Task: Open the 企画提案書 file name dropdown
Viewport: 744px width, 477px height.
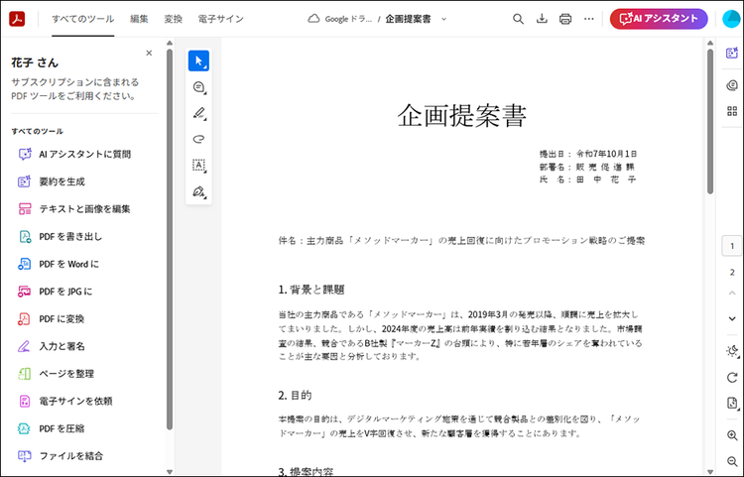Action: pos(443,19)
